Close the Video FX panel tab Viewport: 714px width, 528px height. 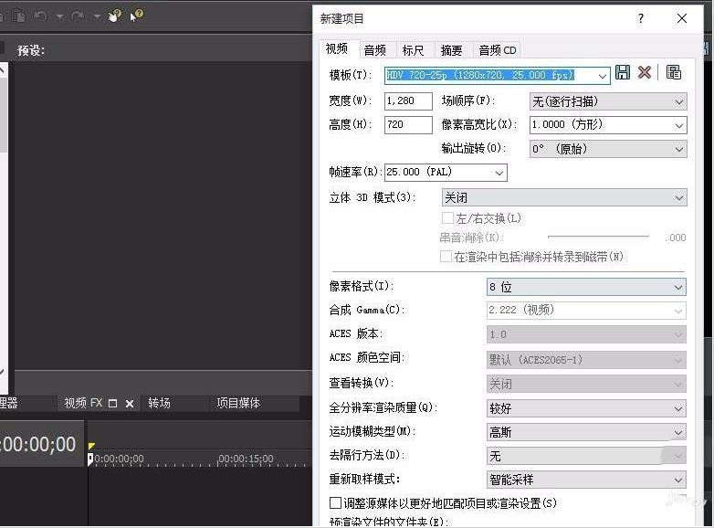(130, 404)
